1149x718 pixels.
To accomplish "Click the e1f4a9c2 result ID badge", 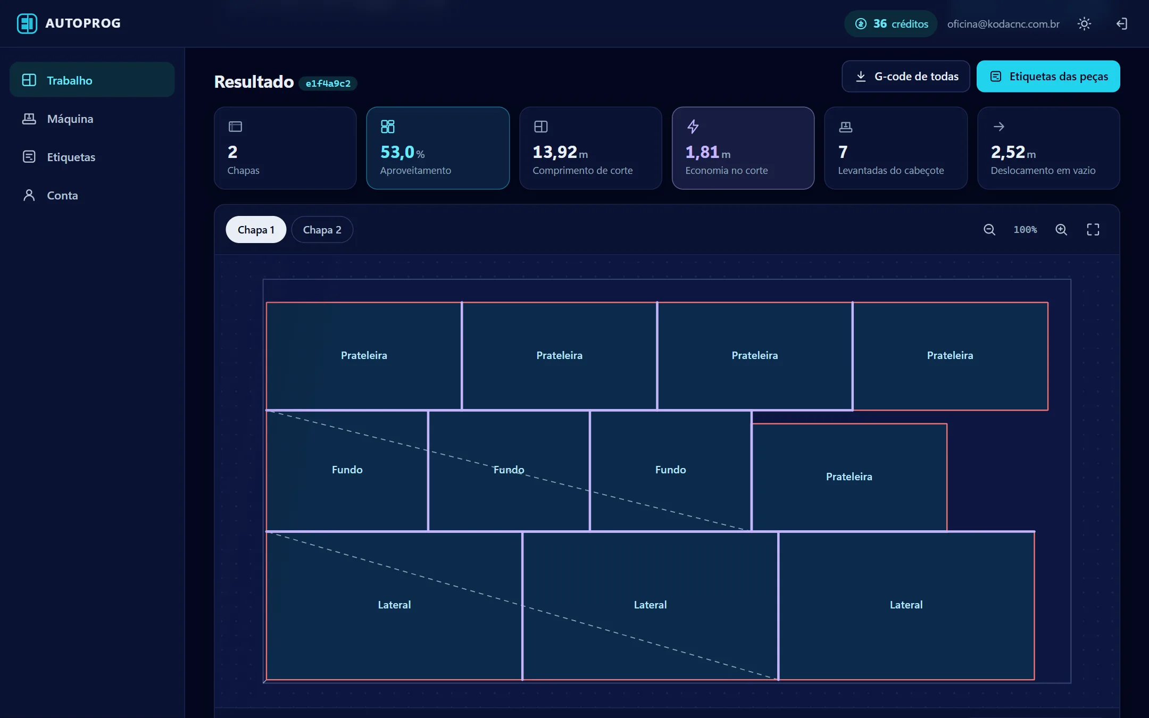I will (x=328, y=84).
